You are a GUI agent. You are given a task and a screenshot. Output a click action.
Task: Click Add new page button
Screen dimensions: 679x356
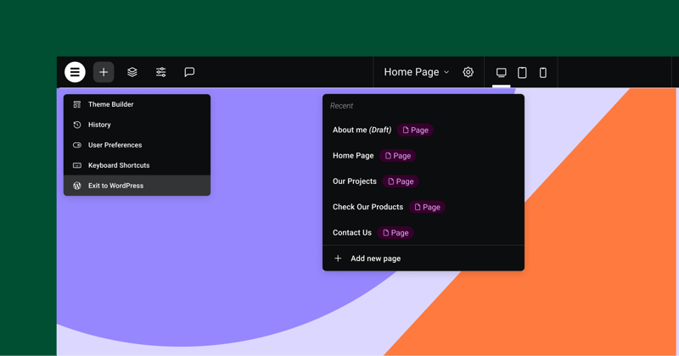pyautogui.click(x=375, y=259)
